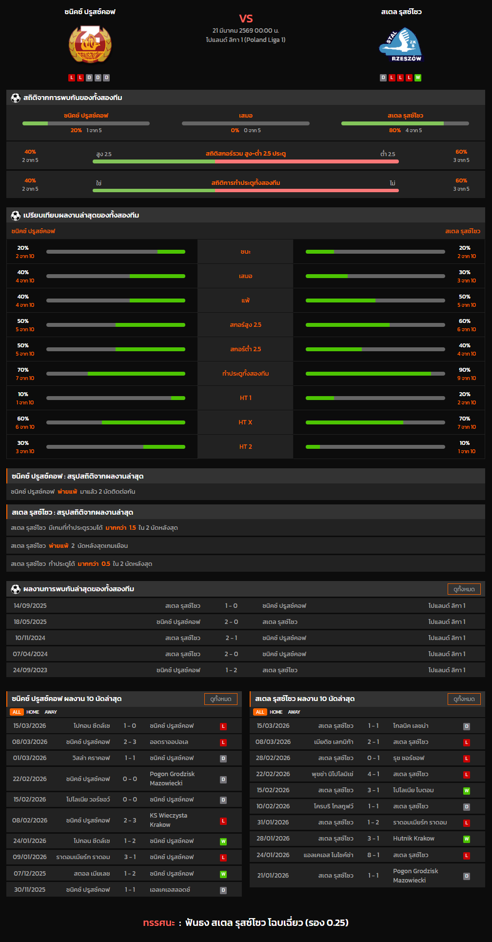Screen dimensions: 492x942
Task: Select HOME filter in left team results panel
Action: [33, 712]
